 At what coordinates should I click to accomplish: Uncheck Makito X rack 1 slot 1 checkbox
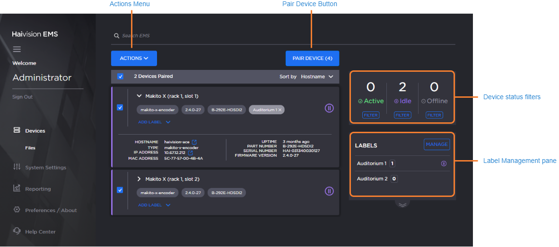click(x=120, y=108)
